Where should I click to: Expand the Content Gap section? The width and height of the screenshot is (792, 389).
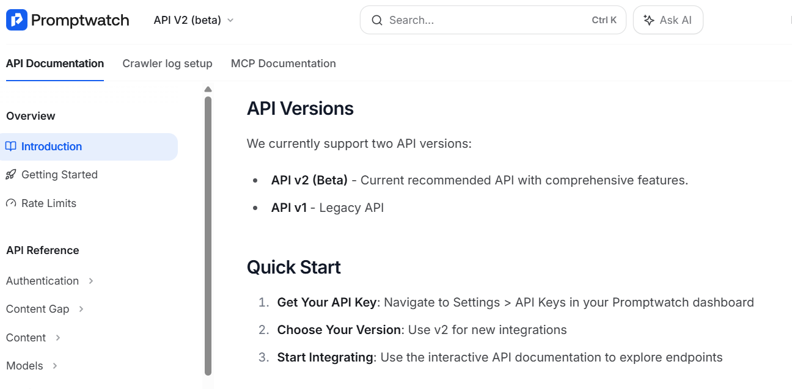pyautogui.click(x=38, y=308)
